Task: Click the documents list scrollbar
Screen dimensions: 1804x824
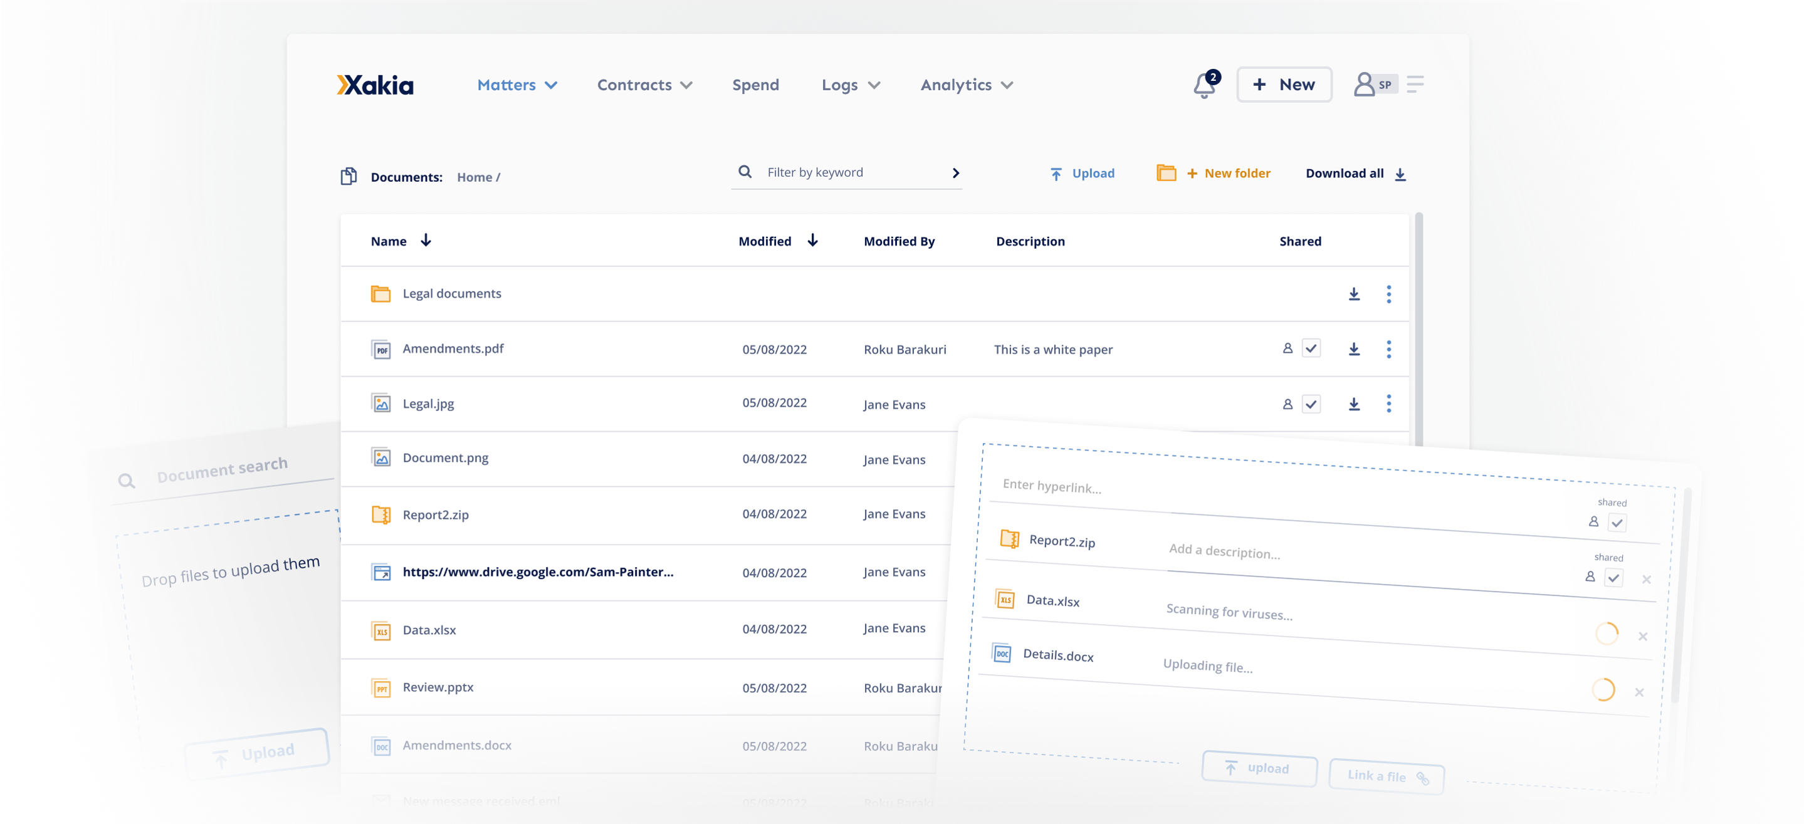Action: point(1418,329)
